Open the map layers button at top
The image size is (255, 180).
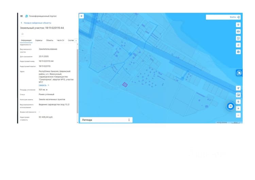click(238, 25)
